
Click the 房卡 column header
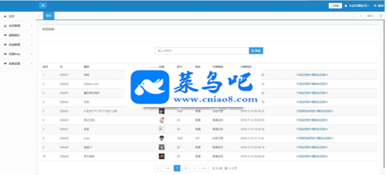[180, 67]
